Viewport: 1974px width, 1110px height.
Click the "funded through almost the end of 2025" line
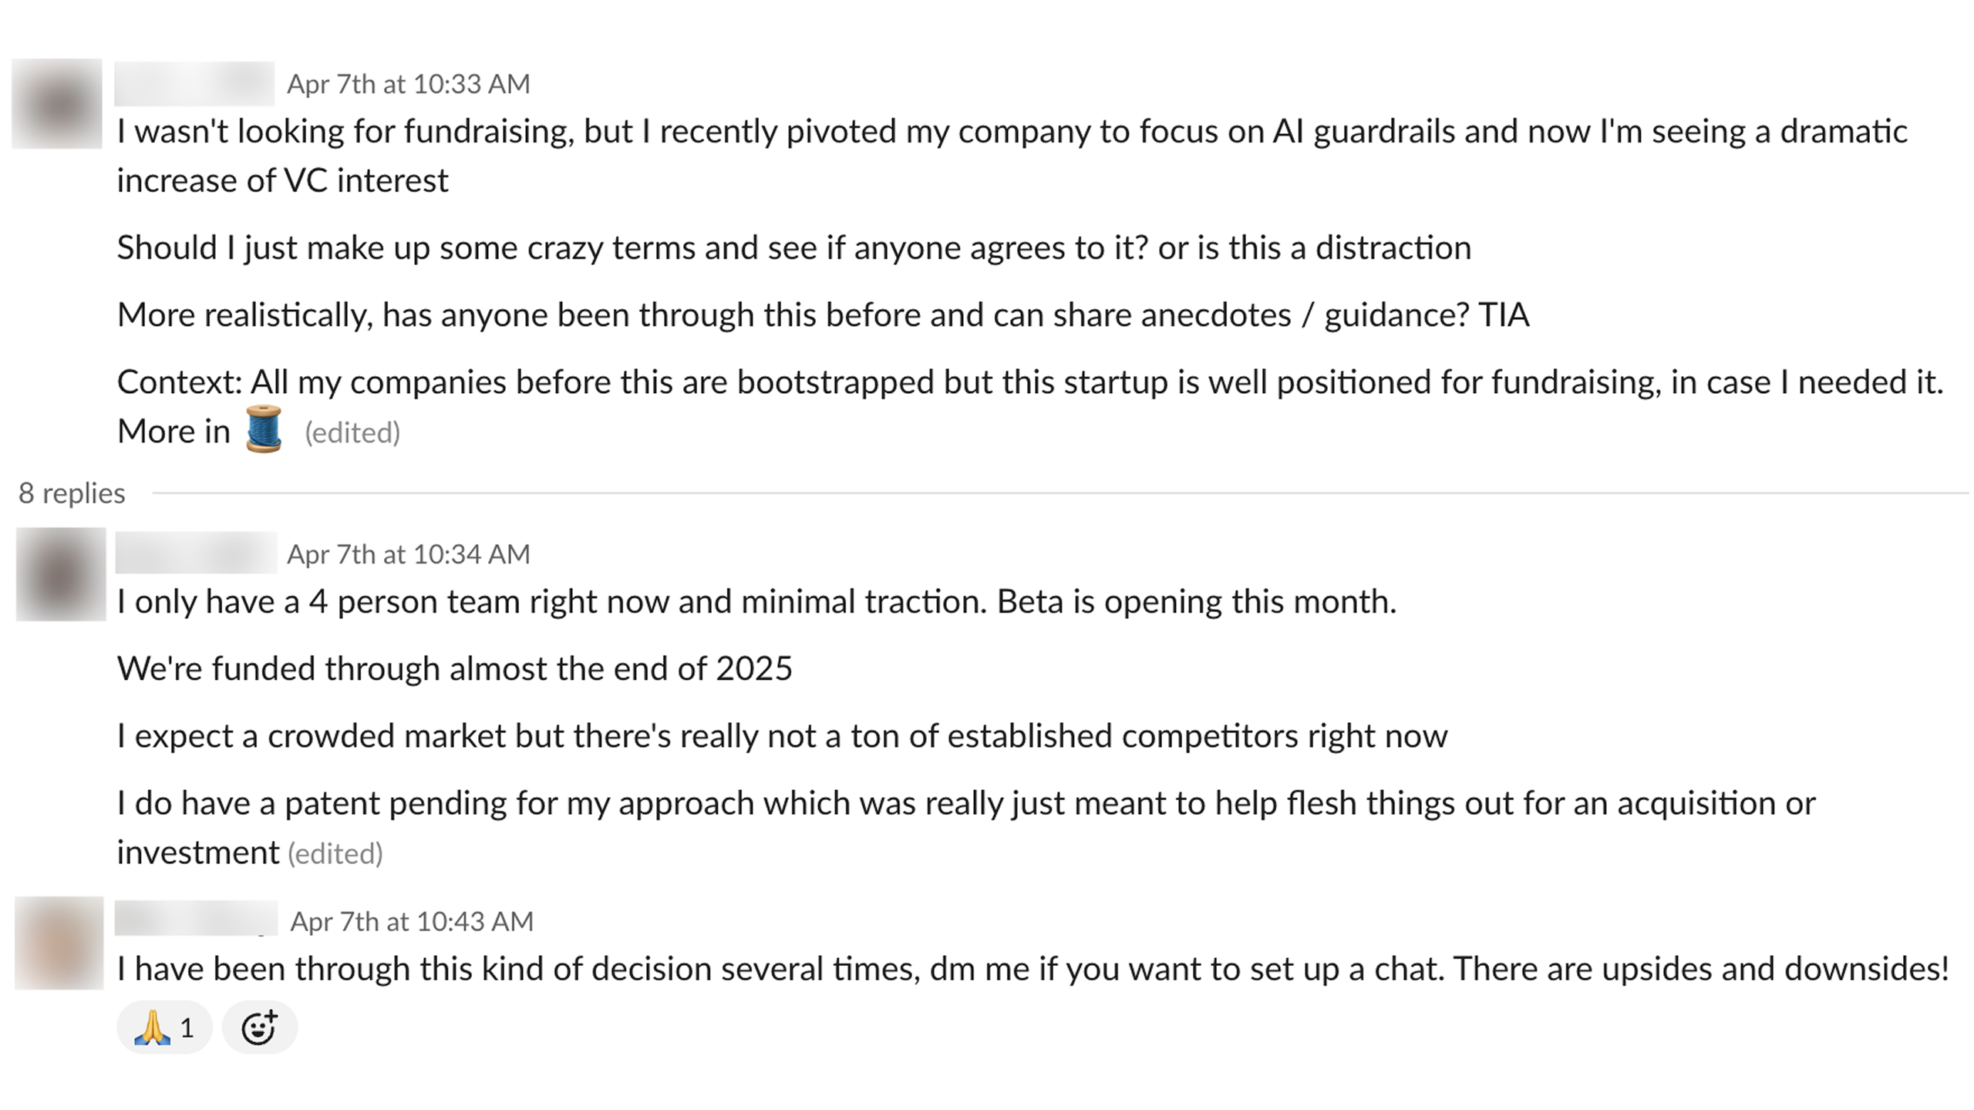point(454,669)
